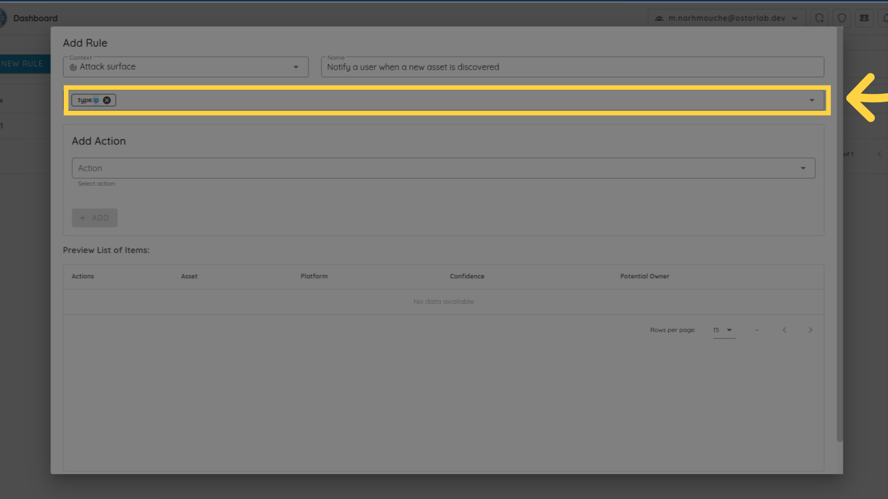Click the Ostorlab logo icon

2,18
